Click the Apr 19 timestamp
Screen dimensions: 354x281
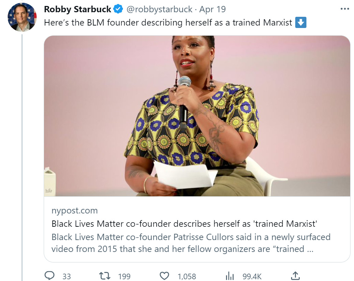tap(213, 9)
